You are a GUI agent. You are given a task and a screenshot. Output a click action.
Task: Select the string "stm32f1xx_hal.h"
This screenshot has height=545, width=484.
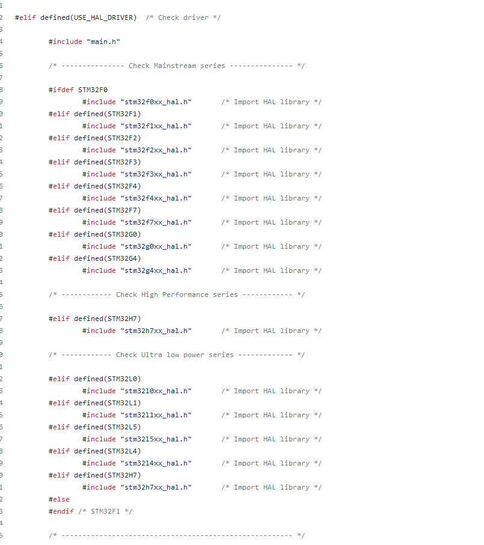pyautogui.click(x=156, y=126)
